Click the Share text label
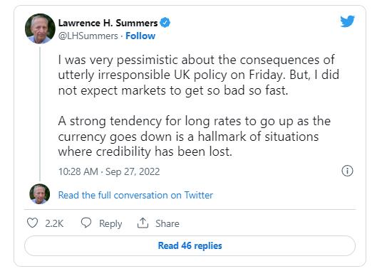Viewport: 377px width, 276px height. point(167,223)
